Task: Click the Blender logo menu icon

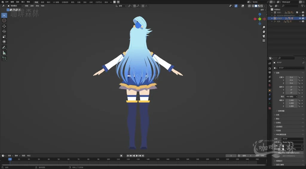Action: coord(2,2)
